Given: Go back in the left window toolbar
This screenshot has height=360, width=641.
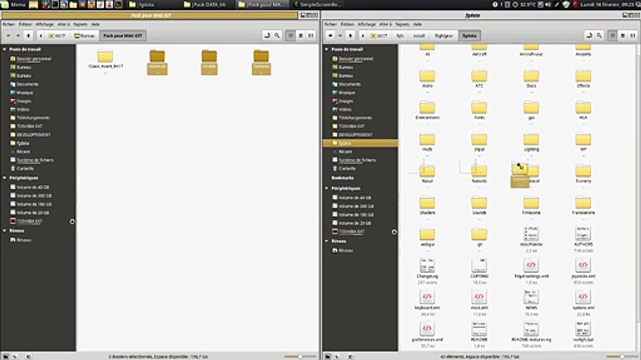Looking at the screenshot, I should [8, 35].
